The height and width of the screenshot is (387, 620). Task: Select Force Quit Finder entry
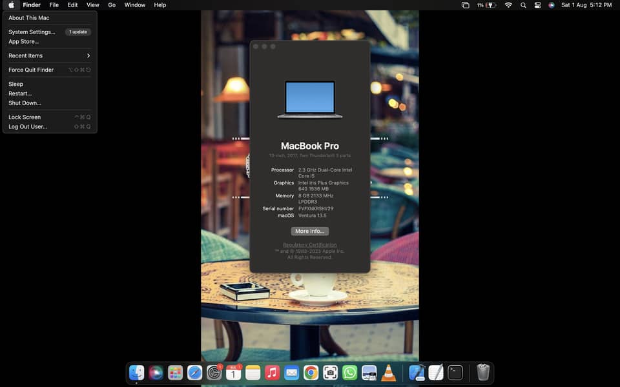50,70
